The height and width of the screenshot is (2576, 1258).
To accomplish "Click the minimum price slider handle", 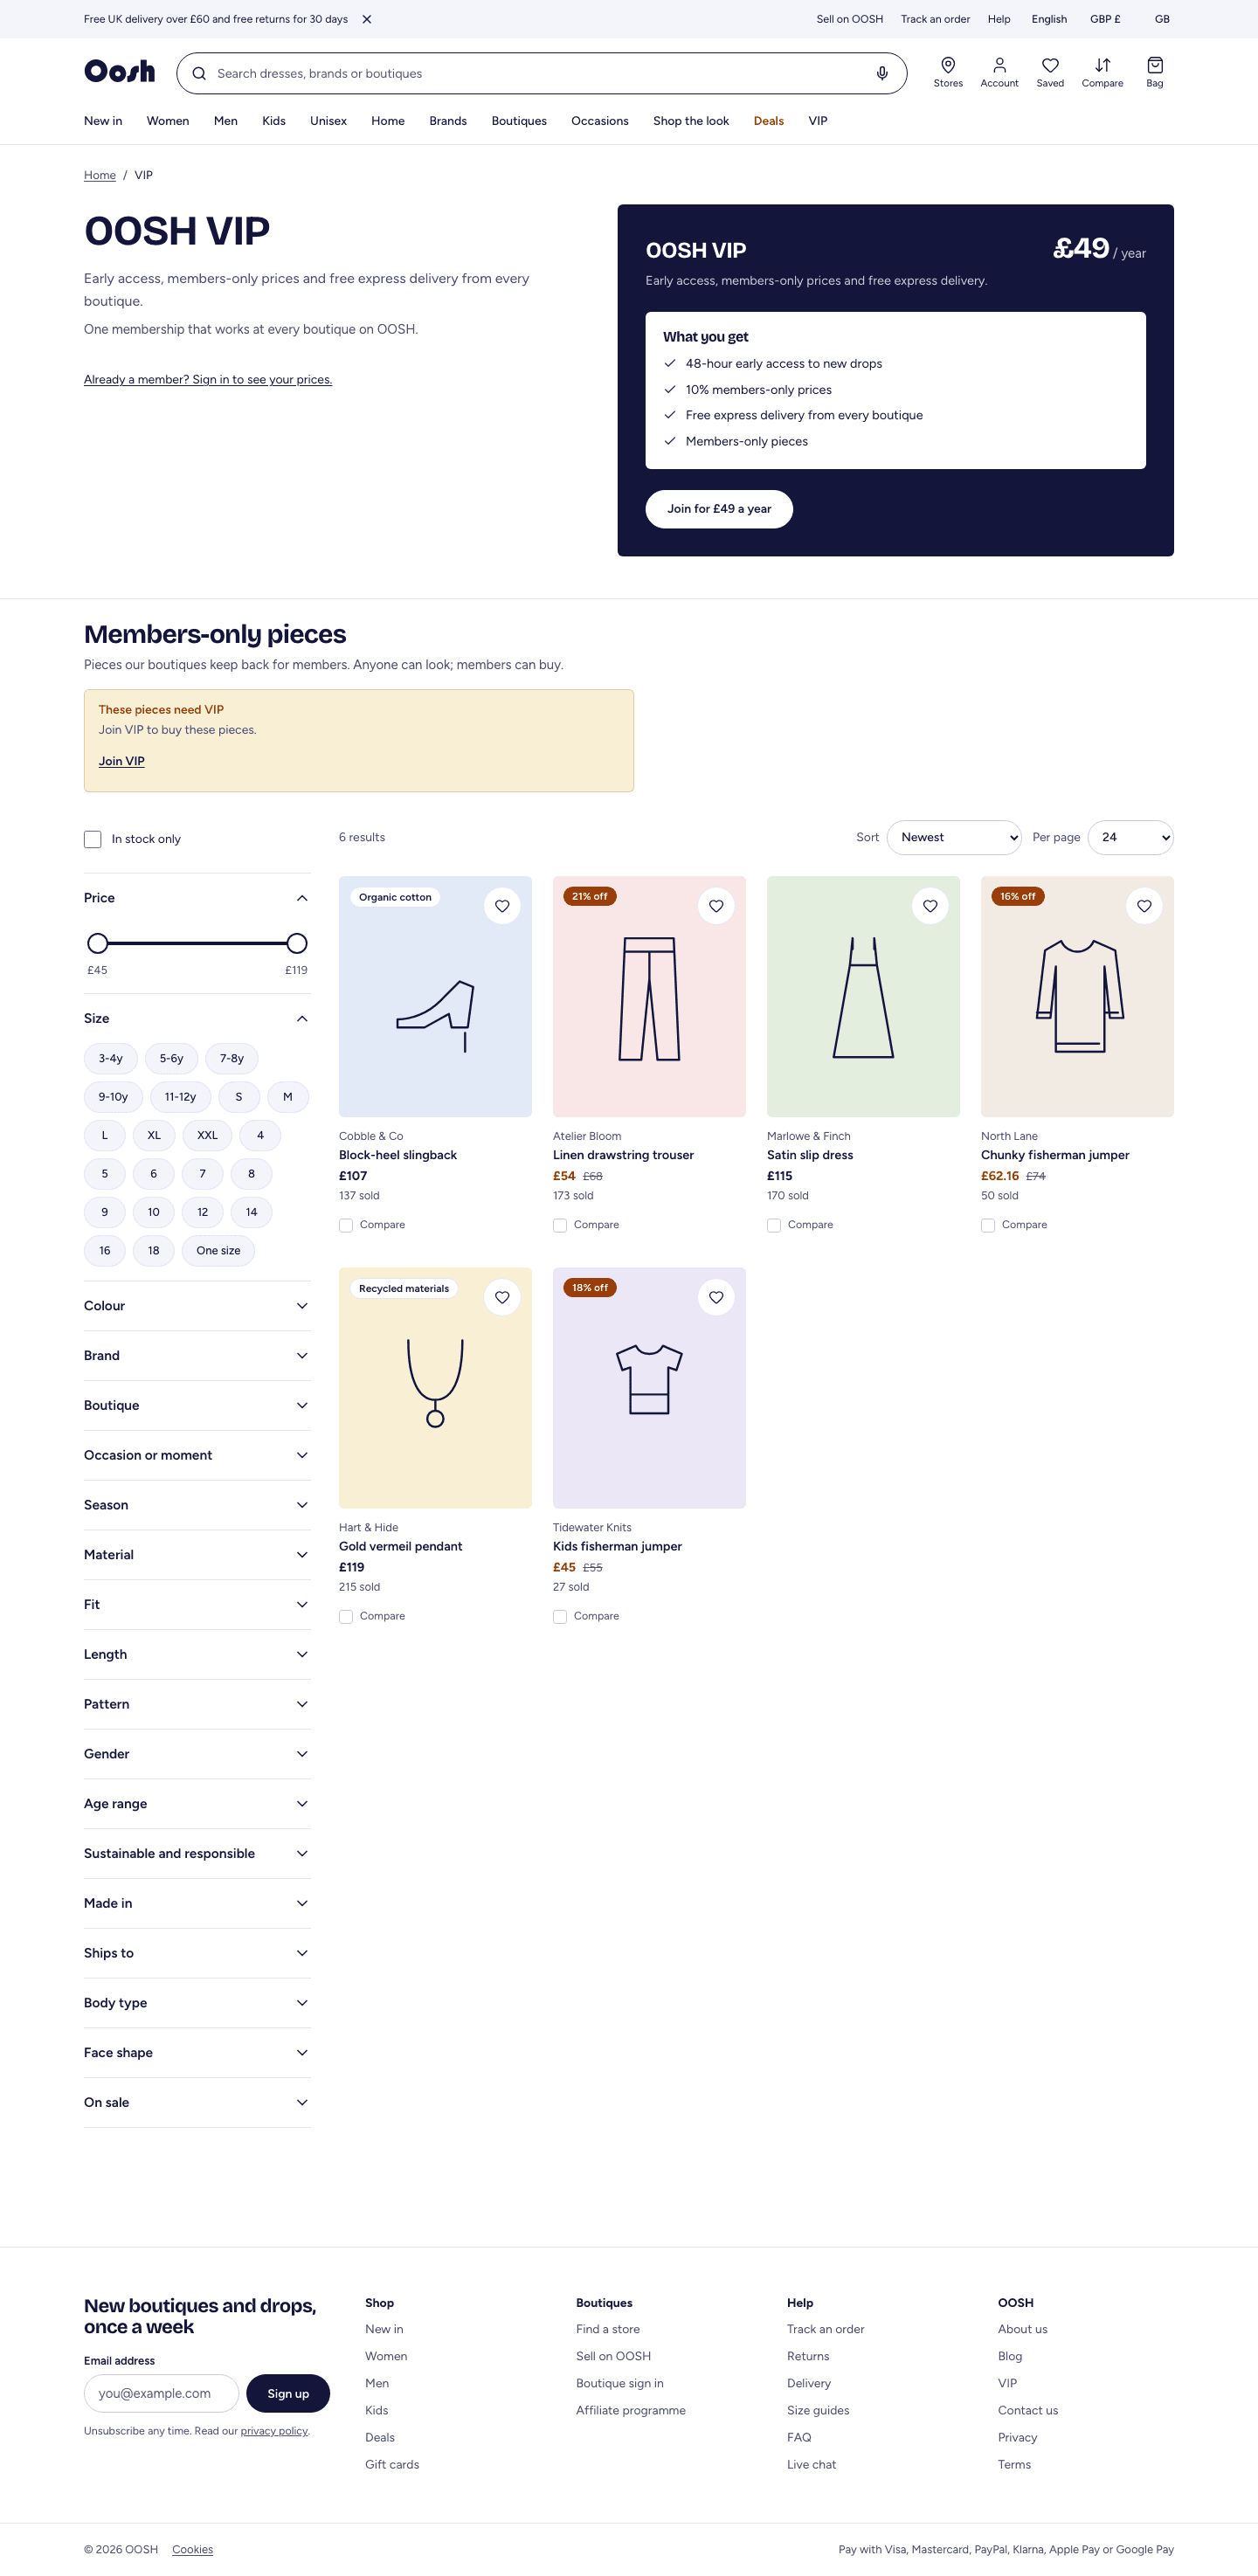I will pos(97,943).
